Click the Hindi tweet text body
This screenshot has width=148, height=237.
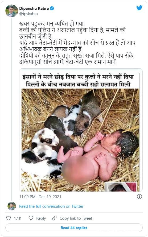(x=77, y=43)
